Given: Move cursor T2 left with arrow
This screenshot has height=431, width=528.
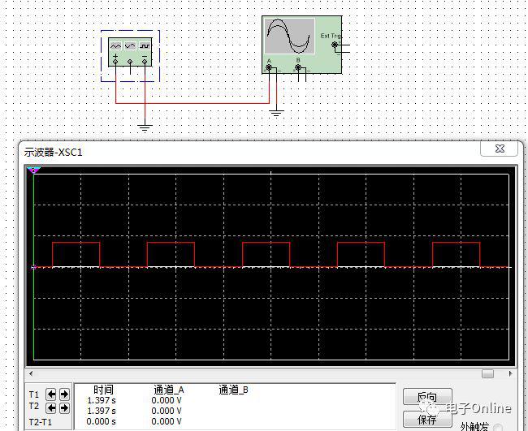Looking at the screenshot, I should click(51, 407).
